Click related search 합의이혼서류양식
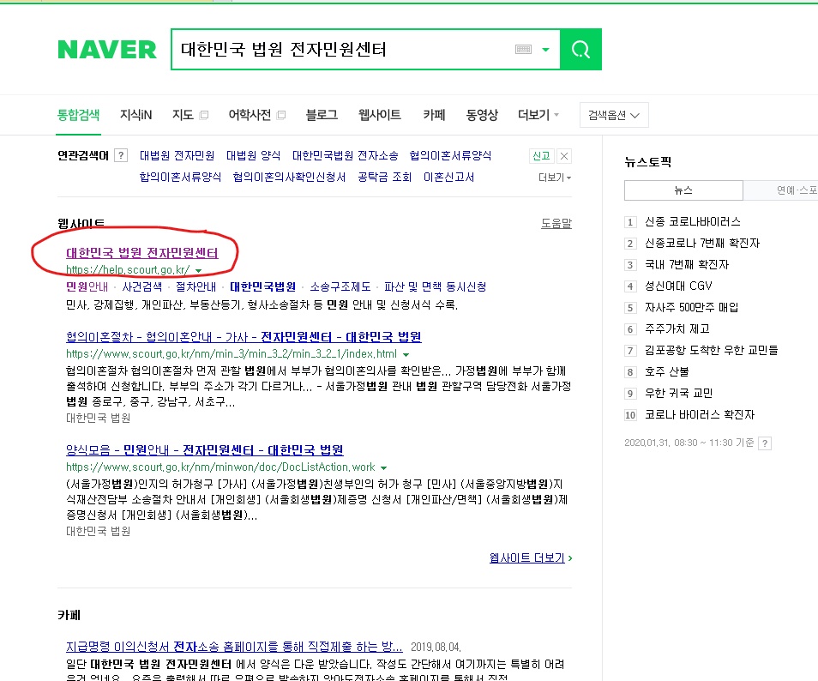This screenshot has height=681, width=818. tap(180, 177)
